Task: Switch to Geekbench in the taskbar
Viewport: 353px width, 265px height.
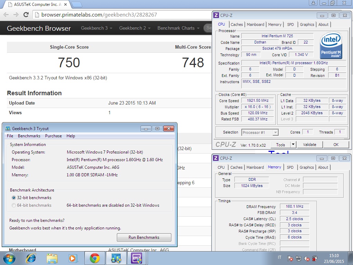Action: pos(116,258)
